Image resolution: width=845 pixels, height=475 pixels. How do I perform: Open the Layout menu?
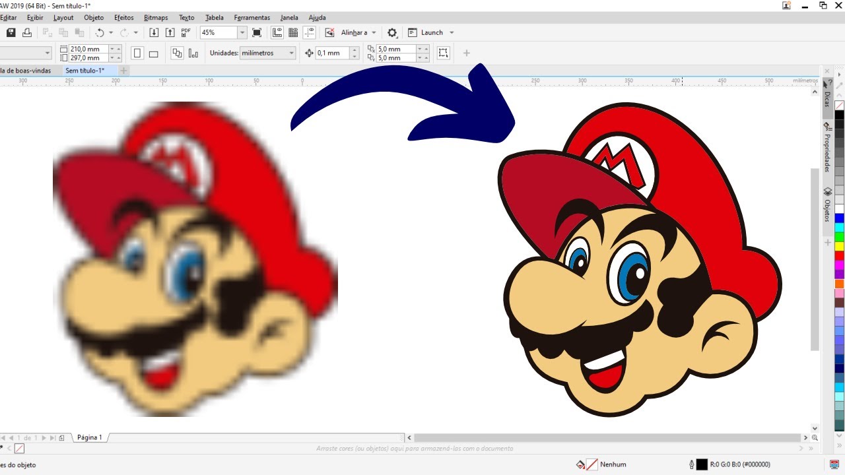point(63,18)
